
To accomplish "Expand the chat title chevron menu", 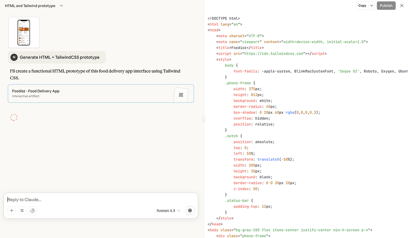I will (x=61, y=6).
